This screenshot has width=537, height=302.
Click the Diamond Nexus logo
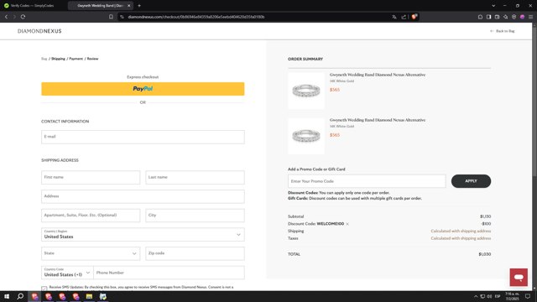click(x=39, y=31)
